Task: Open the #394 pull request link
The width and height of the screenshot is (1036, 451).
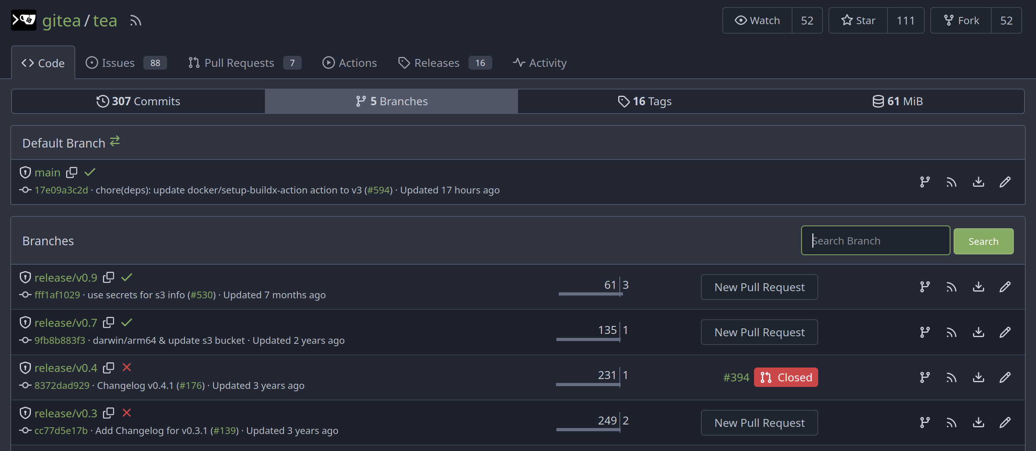Action: [736, 377]
